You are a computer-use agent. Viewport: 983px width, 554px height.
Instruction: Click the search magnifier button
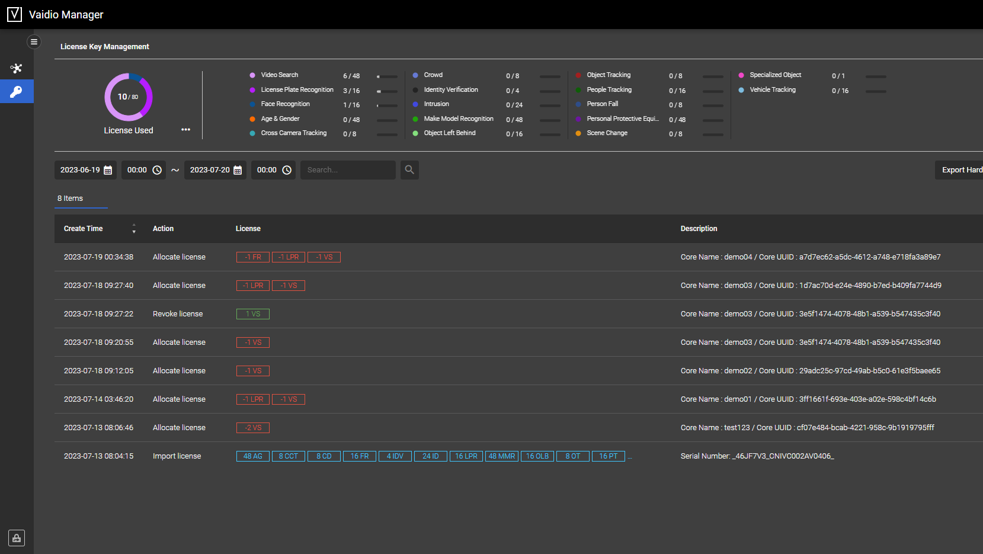pyautogui.click(x=409, y=170)
